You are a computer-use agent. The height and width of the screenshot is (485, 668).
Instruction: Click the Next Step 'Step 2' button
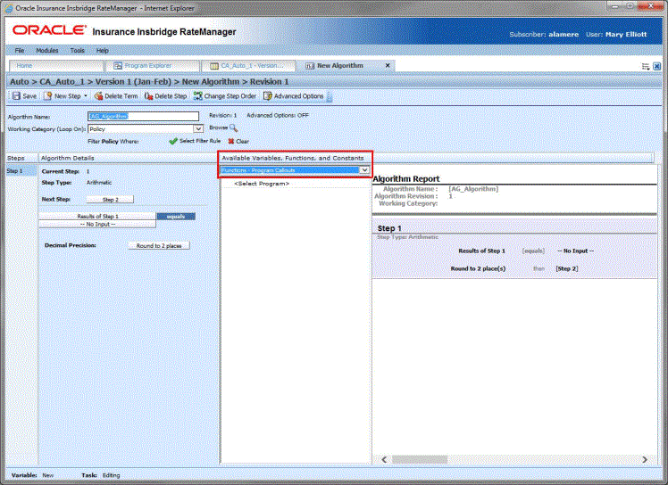pos(110,200)
